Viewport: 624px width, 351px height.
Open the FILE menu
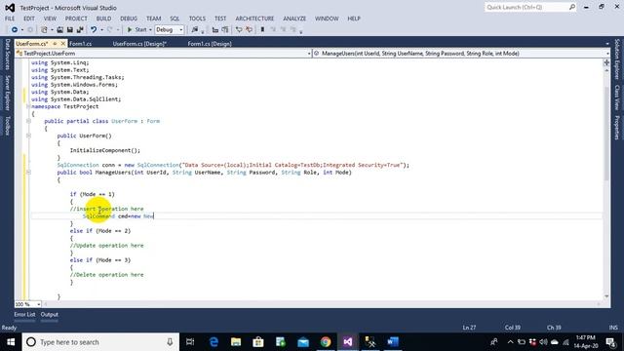(10, 19)
